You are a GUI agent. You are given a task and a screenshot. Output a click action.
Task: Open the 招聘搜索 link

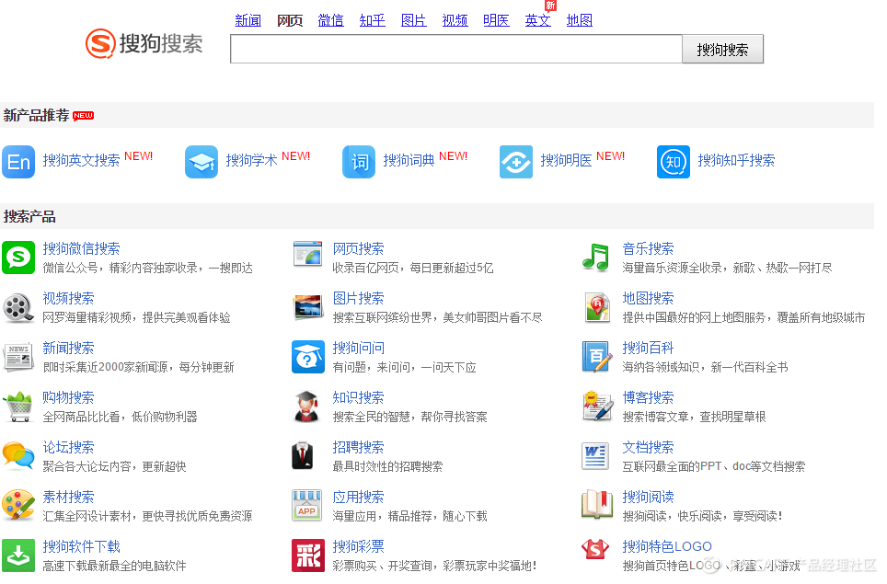click(x=358, y=448)
